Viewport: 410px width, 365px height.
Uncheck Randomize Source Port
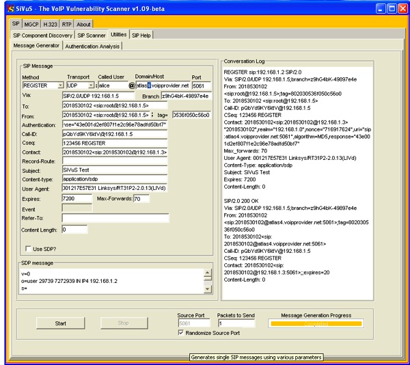pyautogui.click(x=180, y=333)
